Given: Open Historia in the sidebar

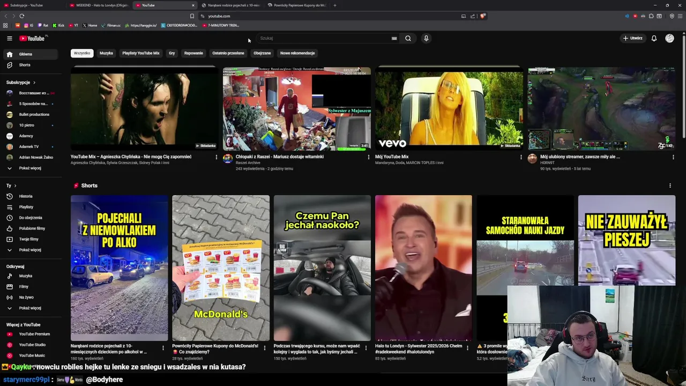Looking at the screenshot, I should [32, 196].
